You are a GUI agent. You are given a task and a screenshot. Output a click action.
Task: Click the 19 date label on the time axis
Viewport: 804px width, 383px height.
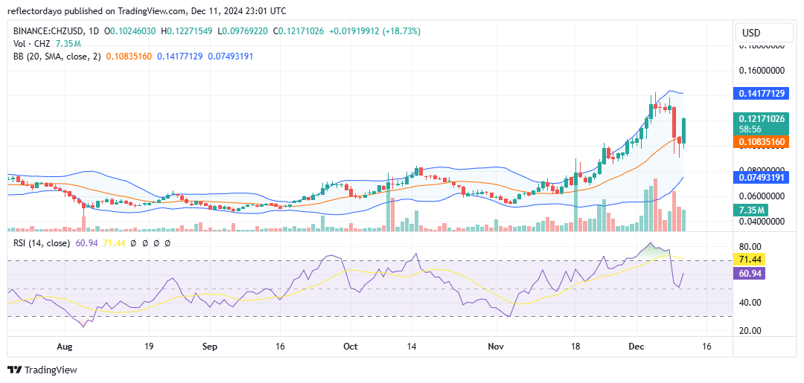tap(149, 347)
